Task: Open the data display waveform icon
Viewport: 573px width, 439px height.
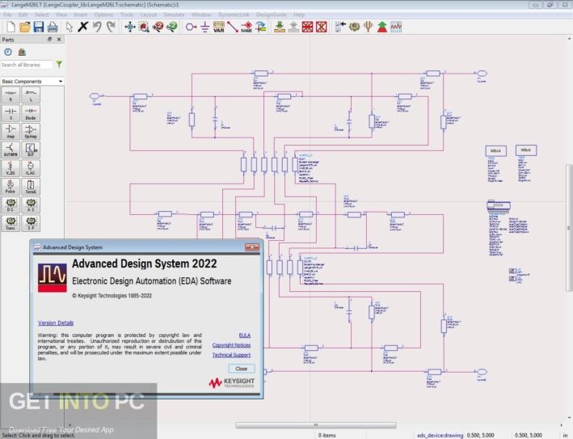Action: click(x=396, y=27)
